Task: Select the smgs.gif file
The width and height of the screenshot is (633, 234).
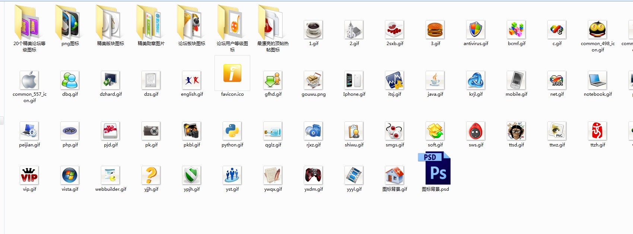Action: click(x=395, y=131)
